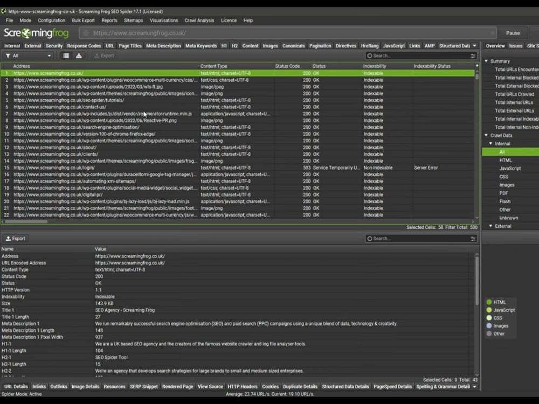Click 'SEO Agency - Screaming Frog' title value
Viewport: 539px width, 404px height.
click(x=125, y=310)
